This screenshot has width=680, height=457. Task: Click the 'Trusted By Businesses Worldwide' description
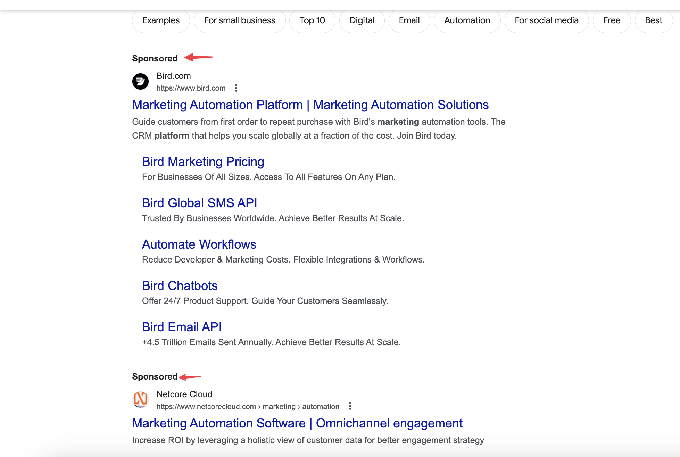click(x=273, y=218)
